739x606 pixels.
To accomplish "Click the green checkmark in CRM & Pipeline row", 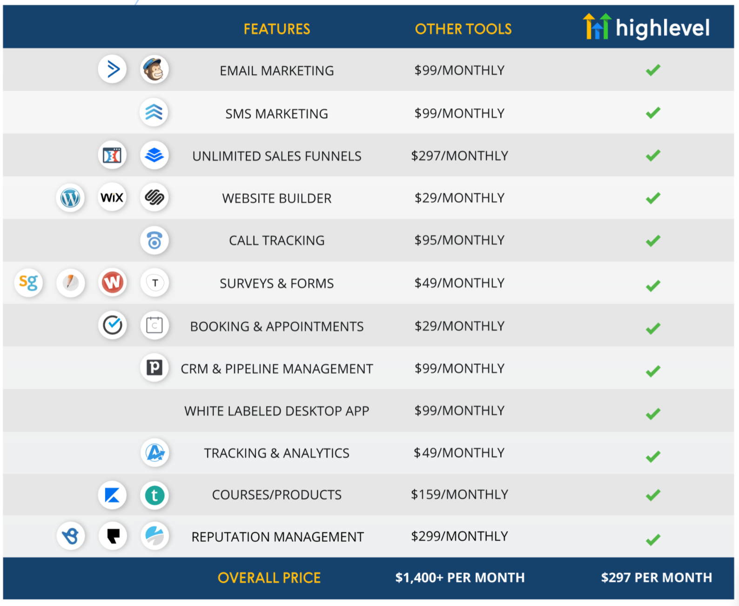I will (x=653, y=371).
